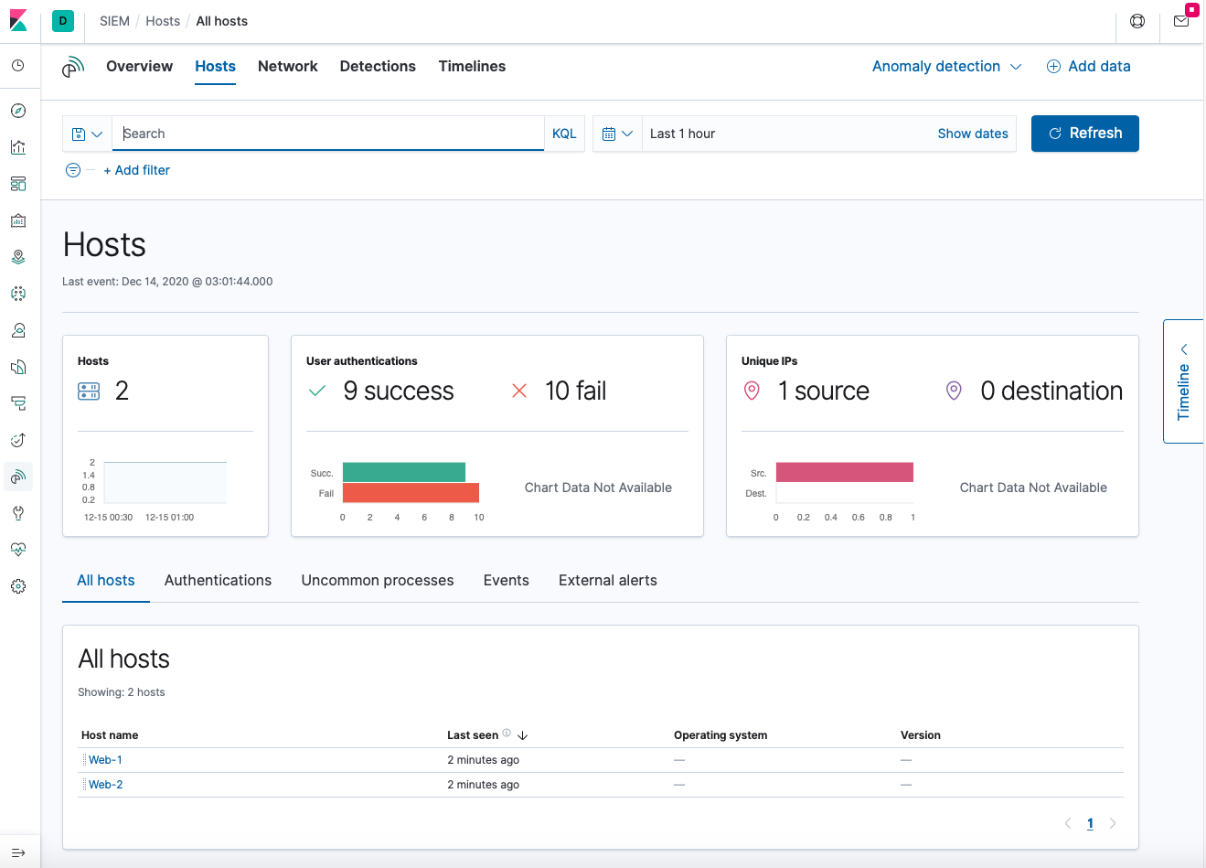Image resolution: width=1206 pixels, height=868 pixels.
Task: Open External alerts tab
Action: (608, 581)
